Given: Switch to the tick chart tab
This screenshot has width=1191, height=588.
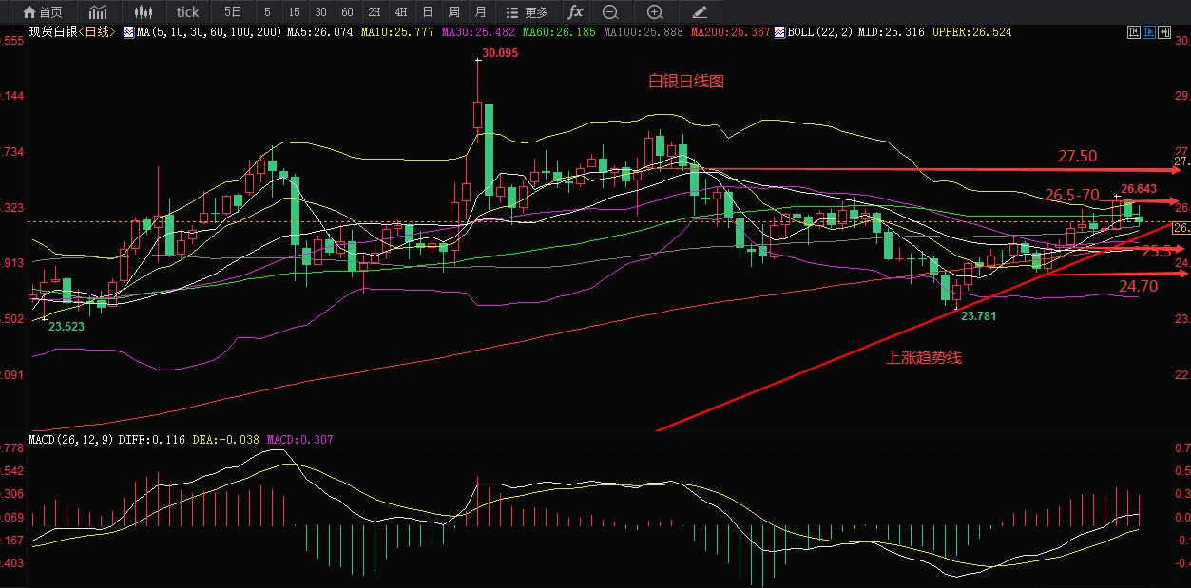Looking at the screenshot, I should (x=187, y=12).
